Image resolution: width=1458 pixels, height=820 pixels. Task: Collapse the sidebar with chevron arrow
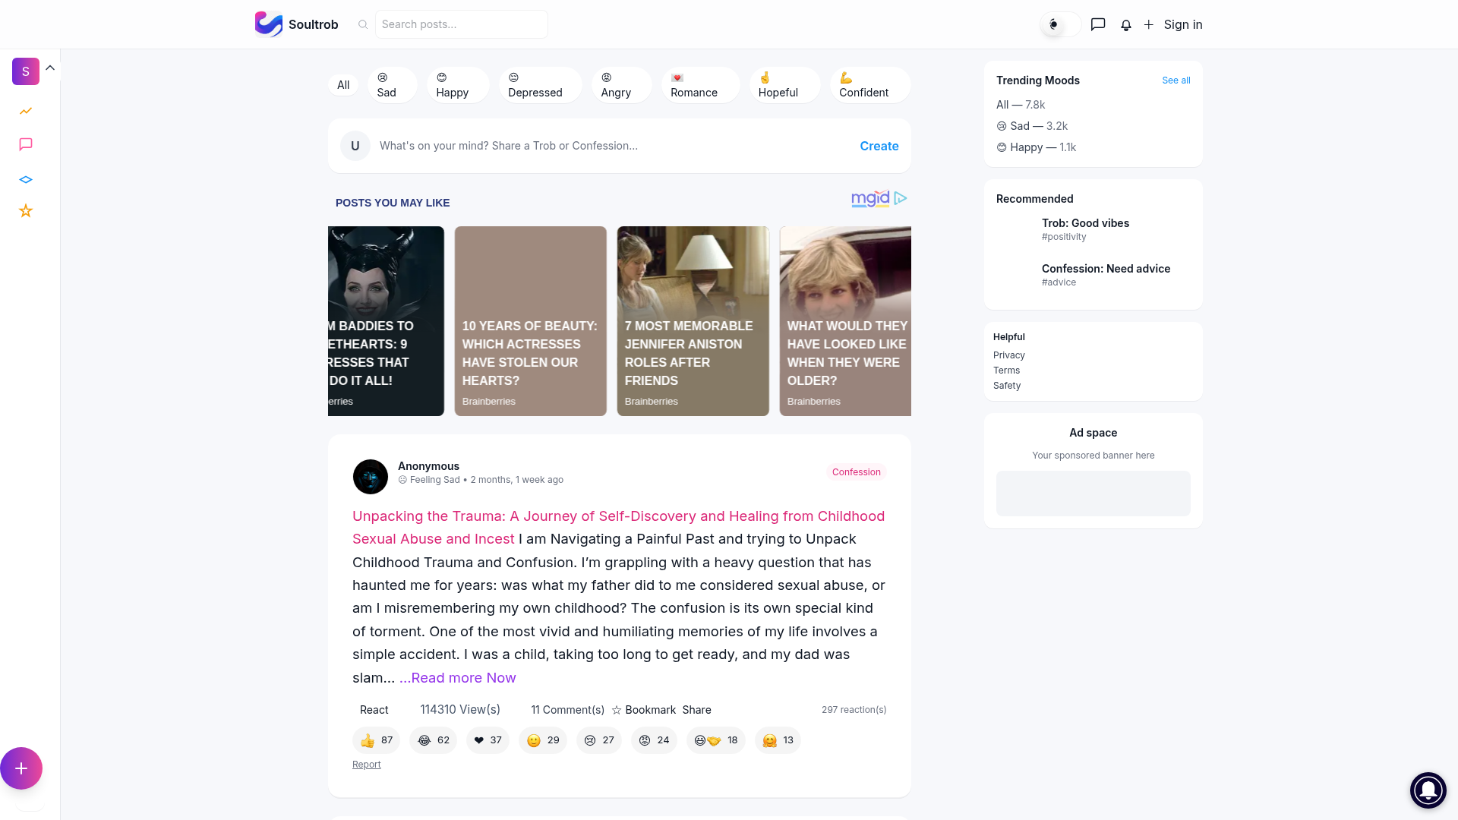(50, 68)
